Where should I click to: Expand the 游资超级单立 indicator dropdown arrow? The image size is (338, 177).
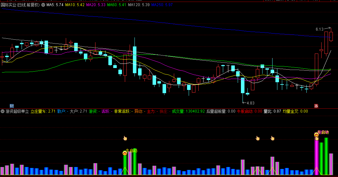(3, 111)
